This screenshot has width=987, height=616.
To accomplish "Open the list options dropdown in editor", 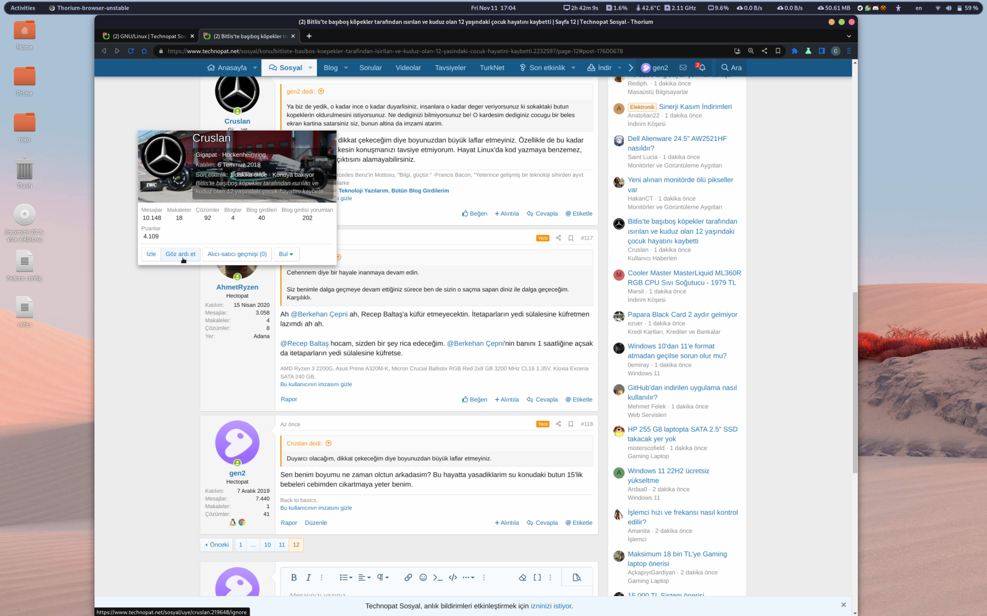I will pos(346,577).
